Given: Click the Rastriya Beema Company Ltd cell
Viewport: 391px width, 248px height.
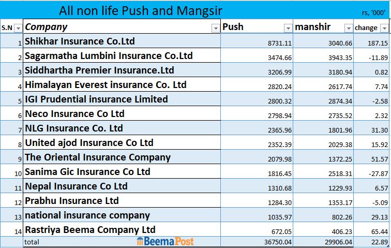Looking at the screenshot, I should [x=122, y=230].
